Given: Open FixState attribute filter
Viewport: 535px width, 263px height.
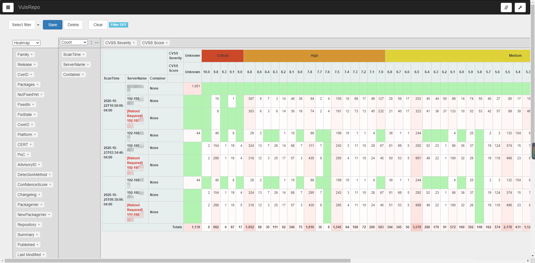Looking at the screenshot, I should 35,115.
